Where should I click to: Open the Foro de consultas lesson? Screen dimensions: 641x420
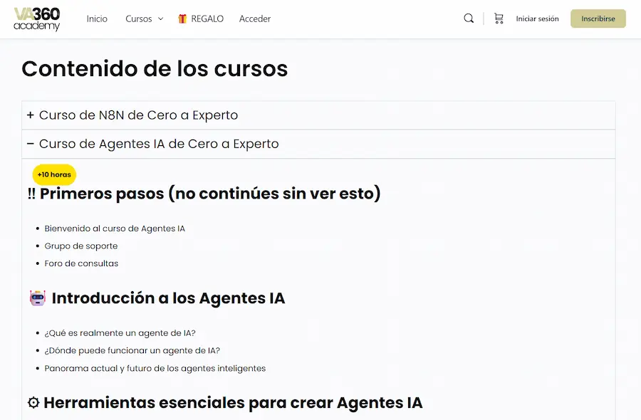coord(82,263)
